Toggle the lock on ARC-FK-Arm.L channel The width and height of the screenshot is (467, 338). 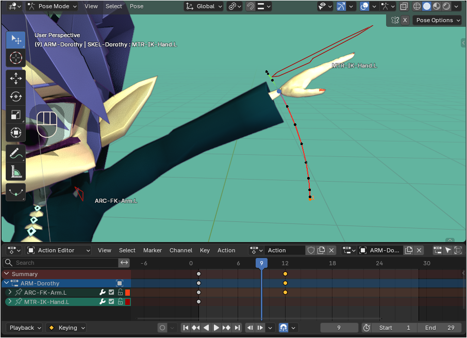pos(120,293)
